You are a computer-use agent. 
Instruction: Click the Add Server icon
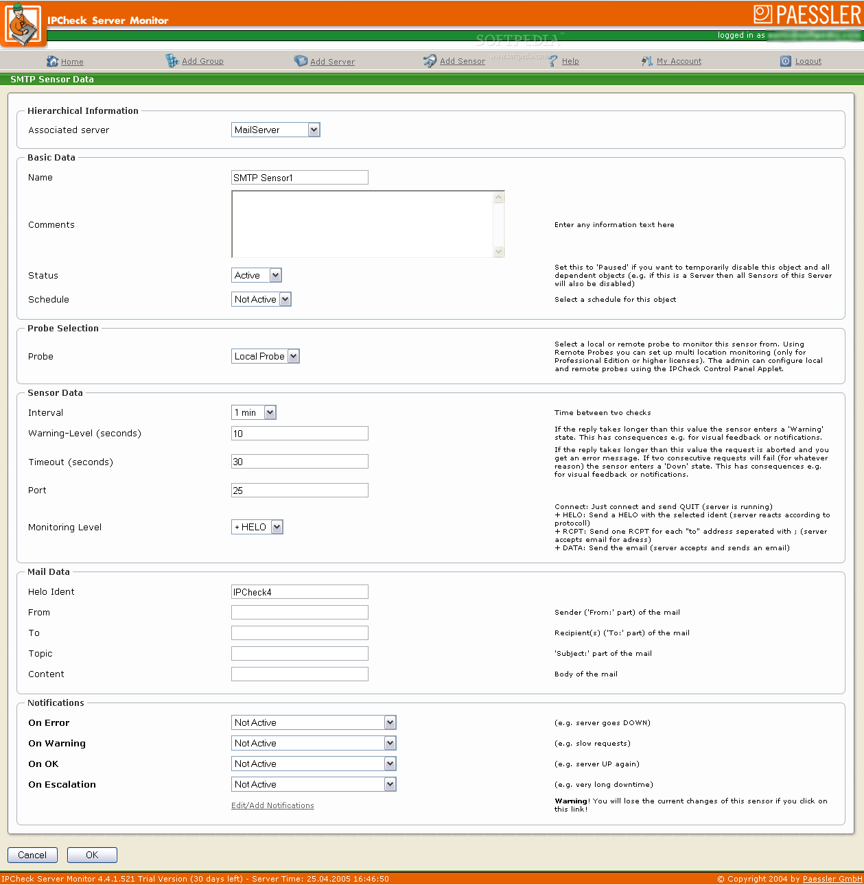(301, 61)
